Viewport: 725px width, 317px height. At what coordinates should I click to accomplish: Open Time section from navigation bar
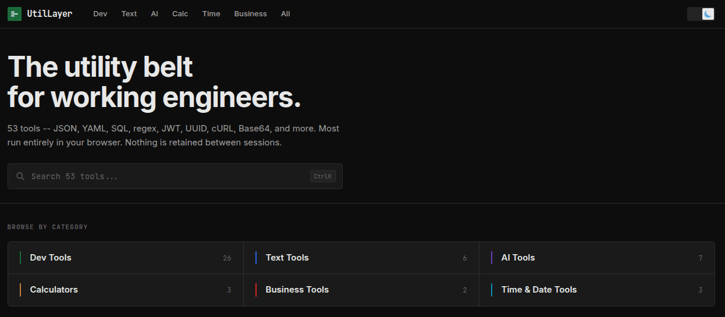click(x=211, y=14)
